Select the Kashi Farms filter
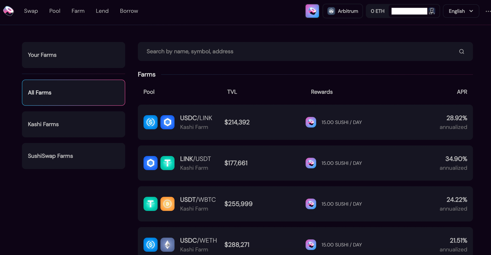491x255 pixels. (73, 125)
